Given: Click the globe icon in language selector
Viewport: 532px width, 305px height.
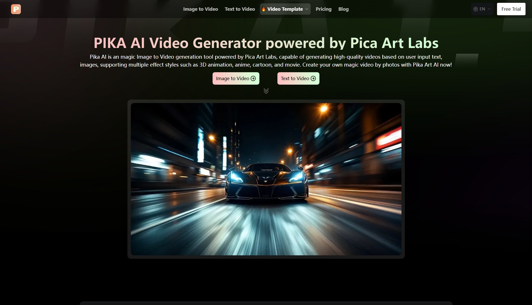Looking at the screenshot, I should point(476,9).
